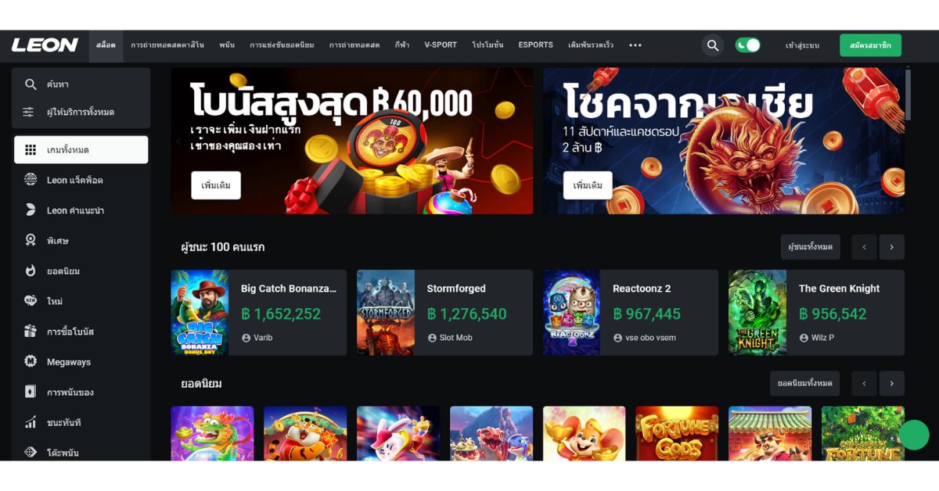Click the LEON logo
This screenshot has height=491, width=939.
tap(45, 45)
